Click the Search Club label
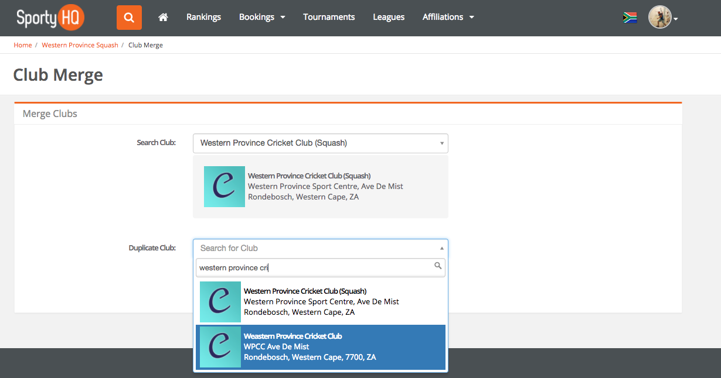This screenshot has width=721, height=378. pyautogui.click(x=156, y=142)
